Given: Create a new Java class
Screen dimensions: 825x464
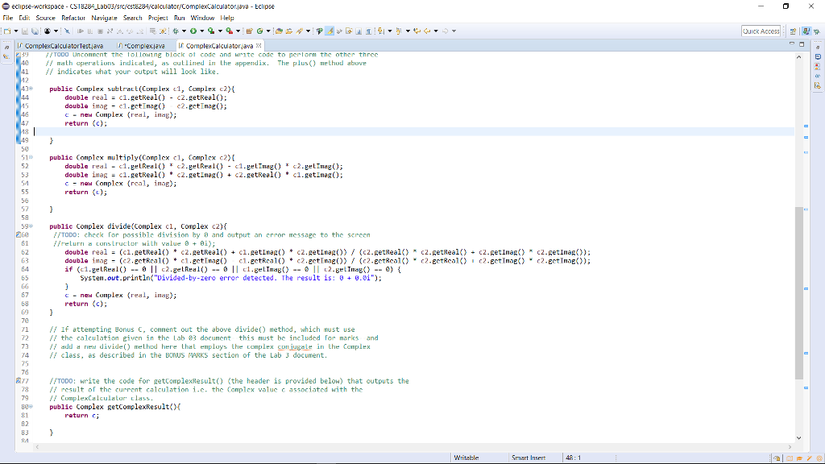Looking at the screenshot, I should tap(259, 30).
